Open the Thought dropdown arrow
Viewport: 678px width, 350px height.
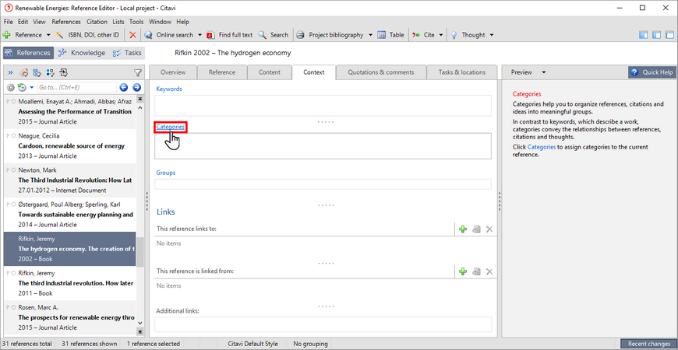(491, 35)
